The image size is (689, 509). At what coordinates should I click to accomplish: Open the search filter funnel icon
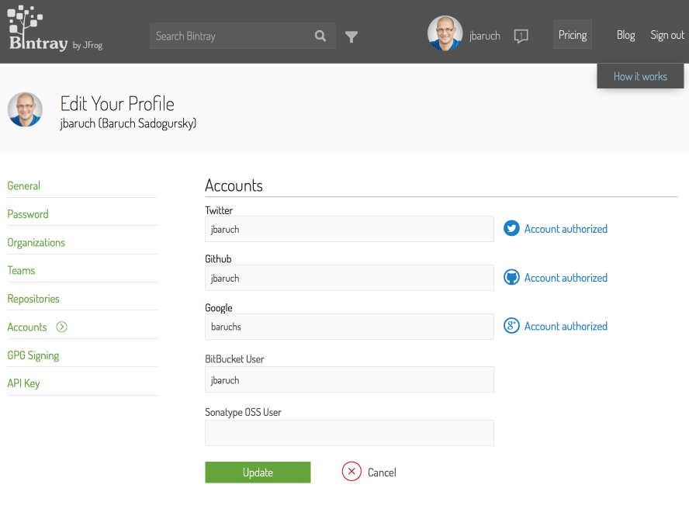pyautogui.click(x=351, y=36)
